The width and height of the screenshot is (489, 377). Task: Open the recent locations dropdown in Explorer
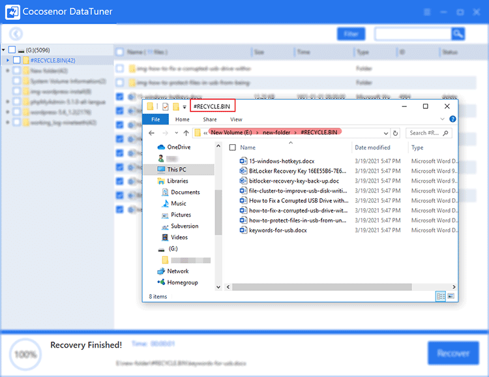pos(176,133)
